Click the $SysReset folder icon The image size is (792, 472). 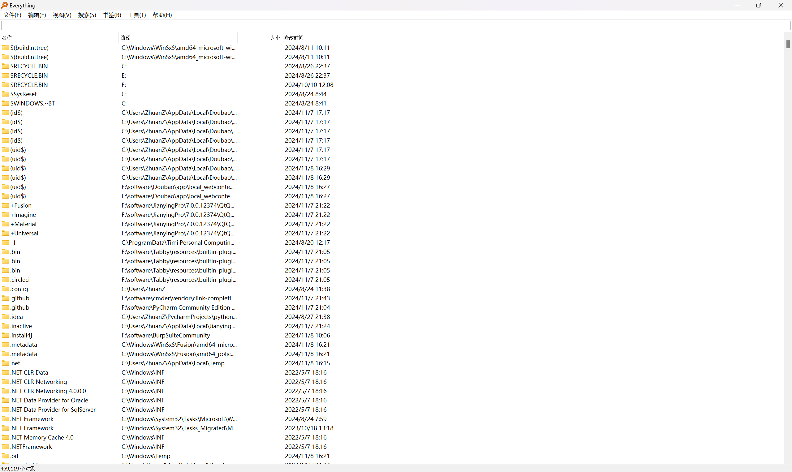pyautogui.click(x=5, y=94)
